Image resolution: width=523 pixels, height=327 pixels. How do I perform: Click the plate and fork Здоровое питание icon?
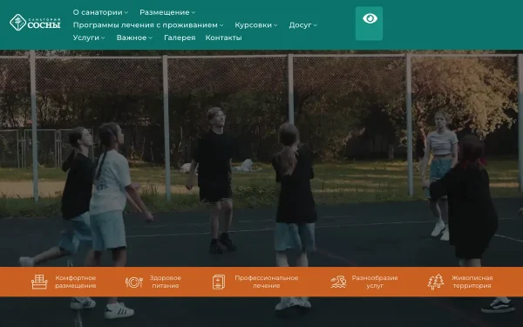(133, 283)
